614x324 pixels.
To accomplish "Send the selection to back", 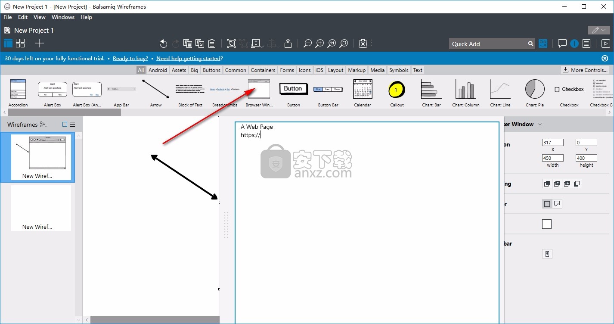I will (x=577, y=184).
